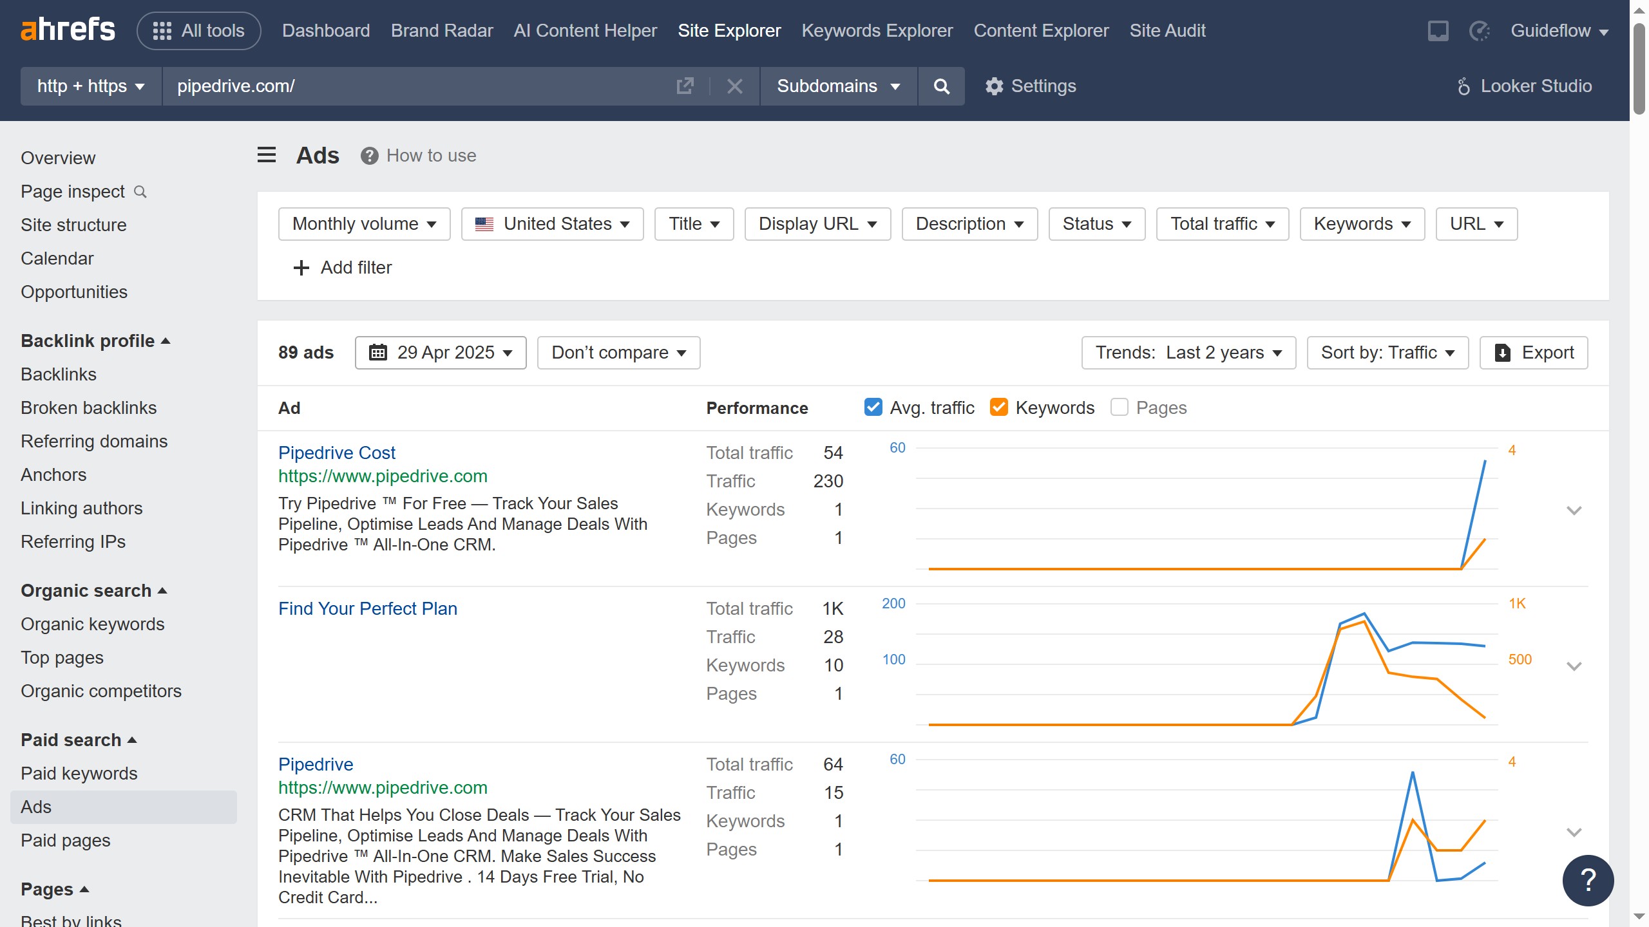This screenshot has width=1649, height=927.
Task: Click the Ahrefs logo
Action: coord(68,30)
